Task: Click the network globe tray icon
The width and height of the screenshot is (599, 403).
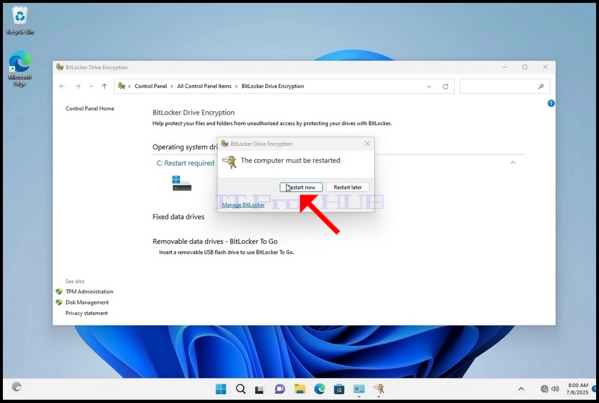Action: (544, 389)
